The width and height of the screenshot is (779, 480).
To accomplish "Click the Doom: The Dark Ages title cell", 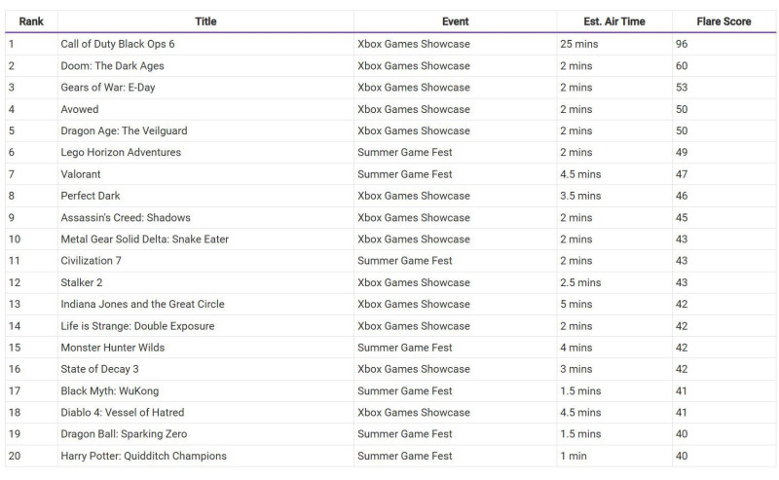I will 112,66.
